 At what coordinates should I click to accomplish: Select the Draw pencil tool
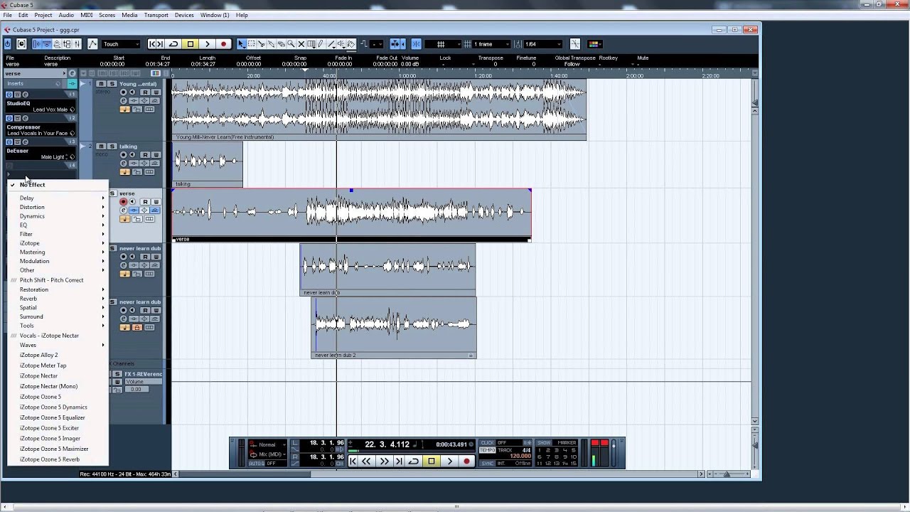[321, 44]
